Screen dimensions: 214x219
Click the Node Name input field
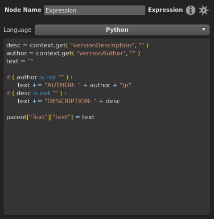pyautogui.click(x=94, y=10)
